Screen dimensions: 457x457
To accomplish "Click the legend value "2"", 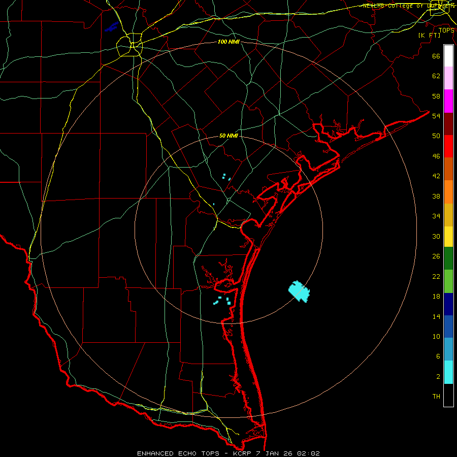I will pyautogui.click(x=438, y=376).
